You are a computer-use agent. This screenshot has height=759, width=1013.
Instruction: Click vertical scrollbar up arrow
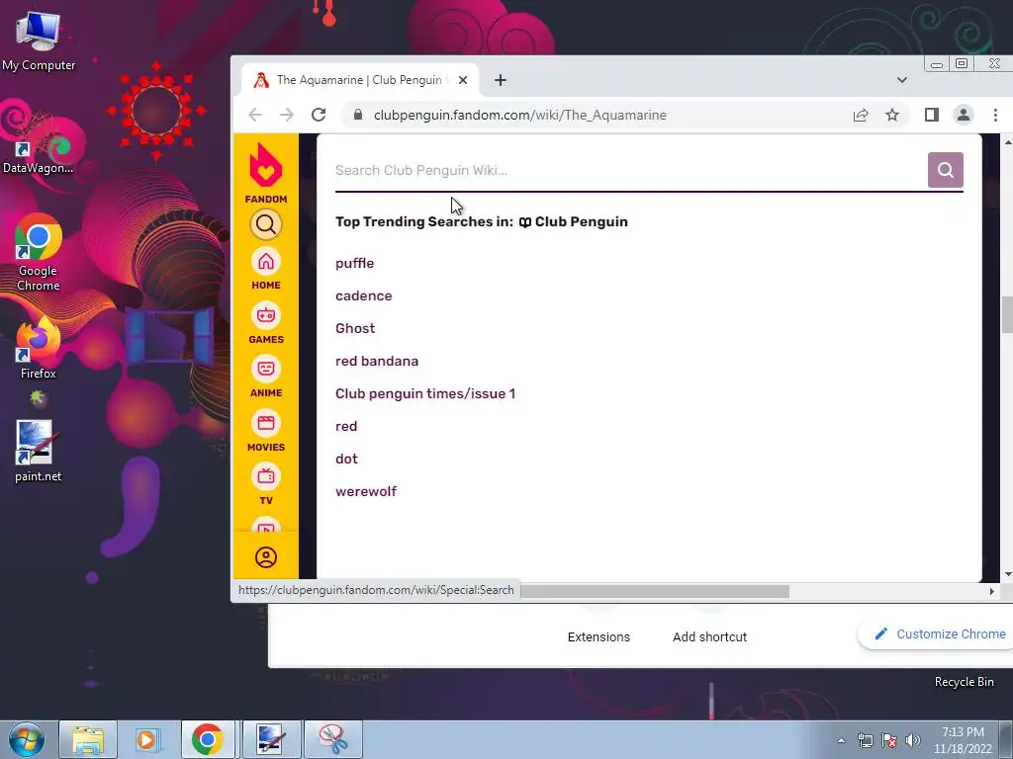click(1007, 141)
